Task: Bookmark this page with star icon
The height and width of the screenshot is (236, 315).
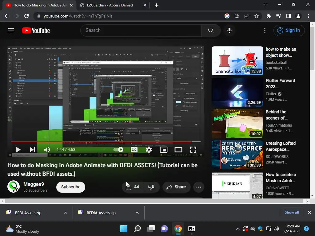Action: (x=256, y=16)
